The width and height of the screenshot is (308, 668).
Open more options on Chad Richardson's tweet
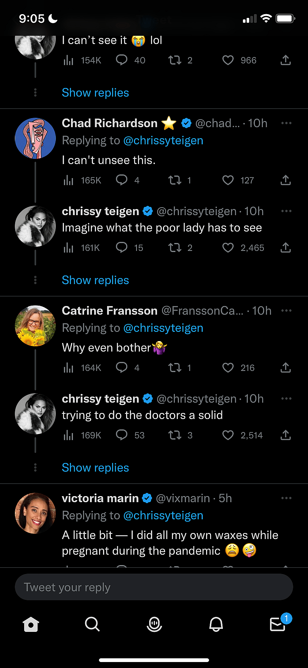coord(286,123)
